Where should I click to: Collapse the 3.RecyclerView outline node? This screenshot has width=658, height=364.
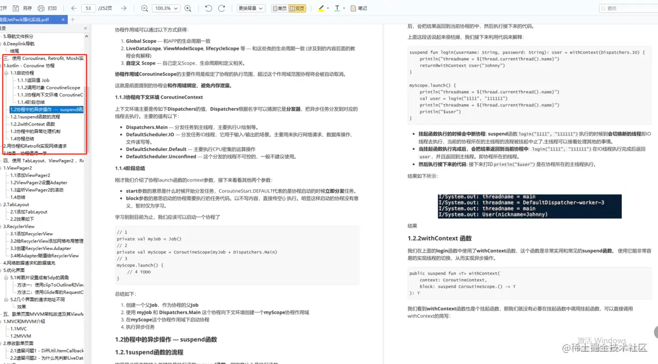click(x=2, y=226)
